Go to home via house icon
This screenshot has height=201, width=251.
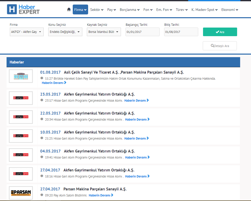[x=69, y=9]
